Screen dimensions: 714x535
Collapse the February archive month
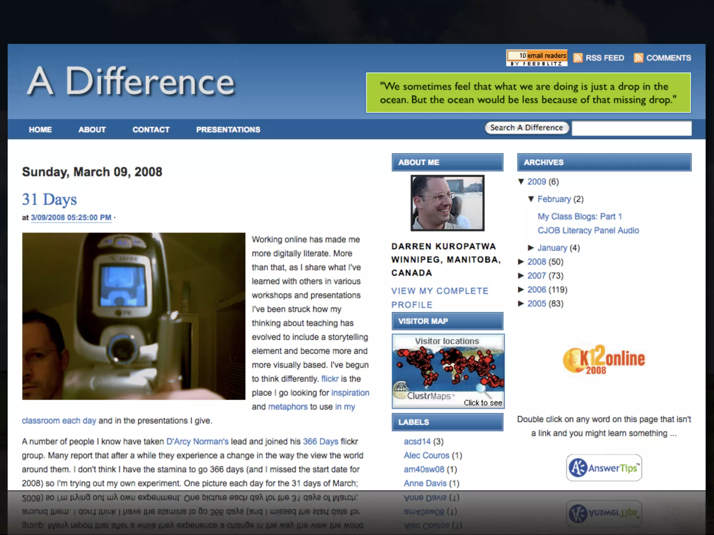click(x=531, y=199)
